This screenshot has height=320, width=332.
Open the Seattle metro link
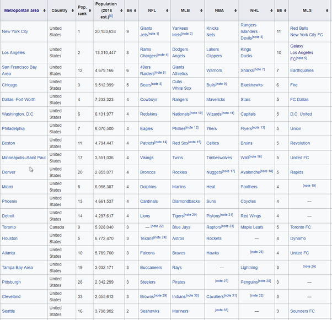(x=8, y=311)
